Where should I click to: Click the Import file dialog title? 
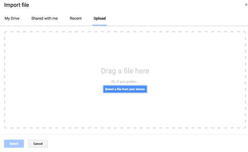point(16,5)
